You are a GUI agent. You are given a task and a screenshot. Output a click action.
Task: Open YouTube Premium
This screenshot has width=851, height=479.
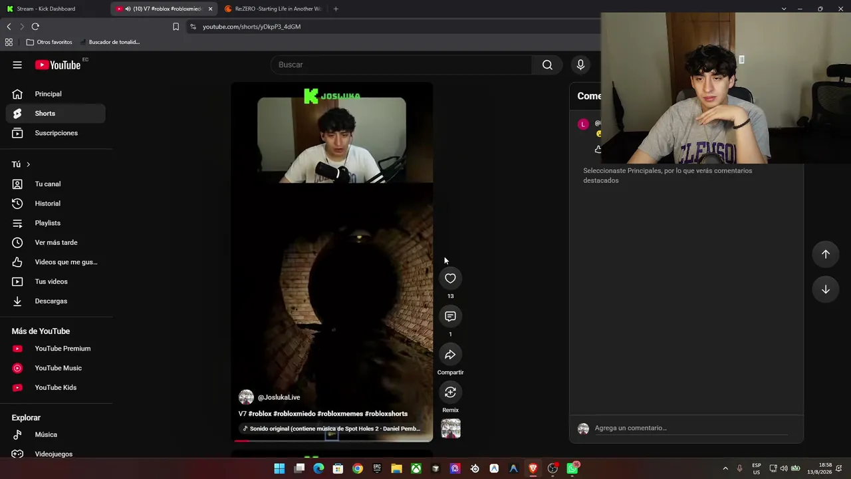tap(56, 349)
